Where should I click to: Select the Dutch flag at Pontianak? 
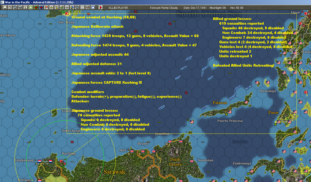(40, 180)
